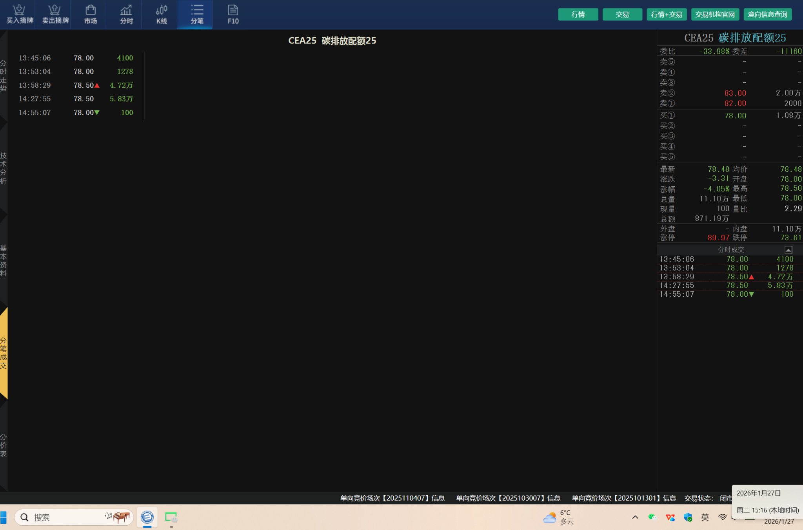Open the 市场 market view
The image size is (803, 530).
point(91,14)
